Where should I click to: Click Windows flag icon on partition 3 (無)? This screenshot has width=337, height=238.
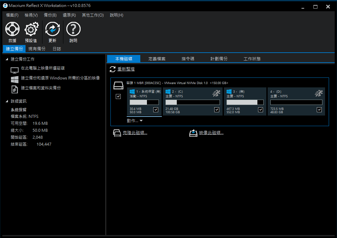point(229,92)
